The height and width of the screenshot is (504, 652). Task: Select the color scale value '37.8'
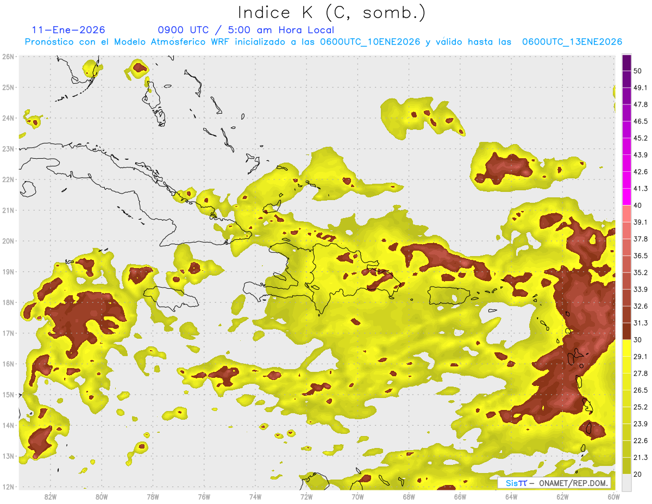tap(641, 239)
